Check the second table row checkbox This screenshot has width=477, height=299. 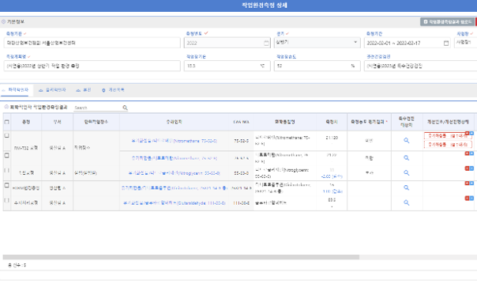coord(6,156)
